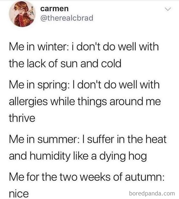Open the @therealcbrad handle link
This screenshot has height=199, width=179.
67,18
